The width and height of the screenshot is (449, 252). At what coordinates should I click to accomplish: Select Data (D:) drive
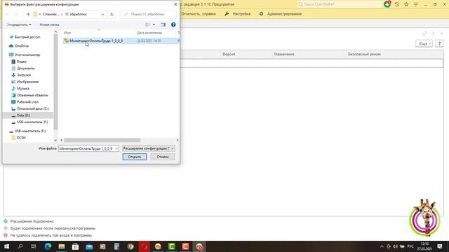click(x=23, y=115)
